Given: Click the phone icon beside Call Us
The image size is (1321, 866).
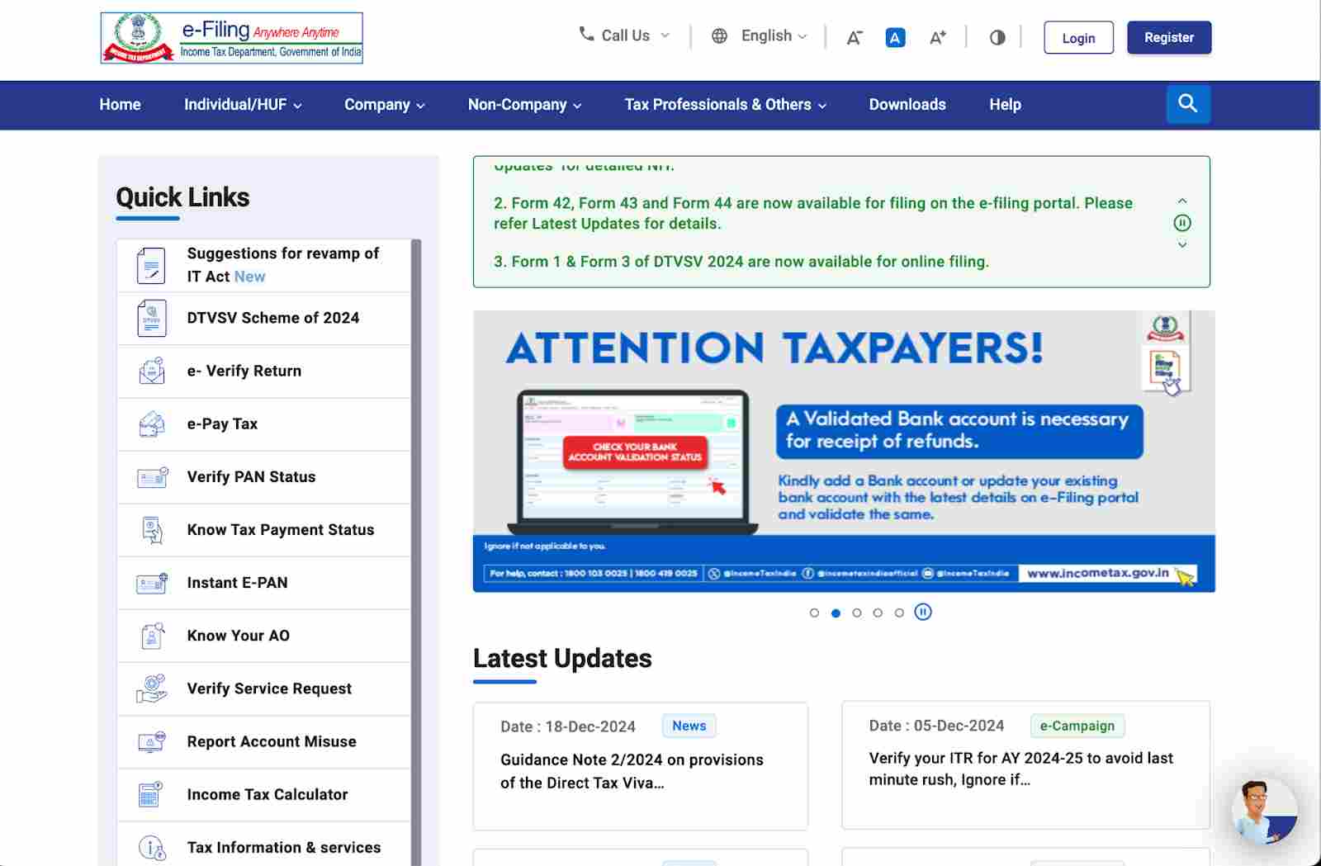Looking at the screenshot, I should (x=586, y=35).
